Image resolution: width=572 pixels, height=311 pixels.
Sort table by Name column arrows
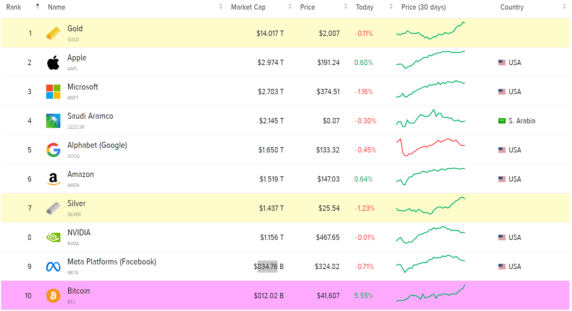coord(221,6)
